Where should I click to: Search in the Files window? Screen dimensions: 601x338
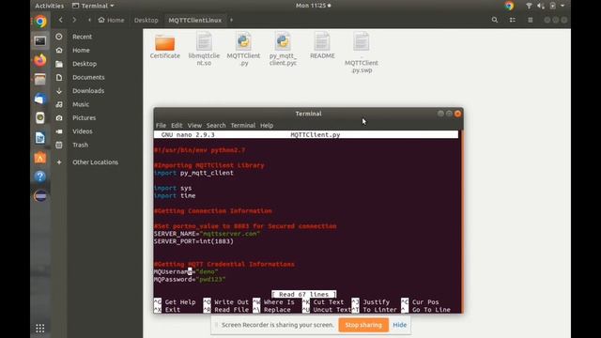(x=495, y=20)
